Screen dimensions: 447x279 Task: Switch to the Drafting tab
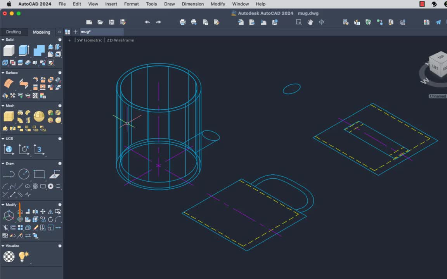(x=14, y=32)
